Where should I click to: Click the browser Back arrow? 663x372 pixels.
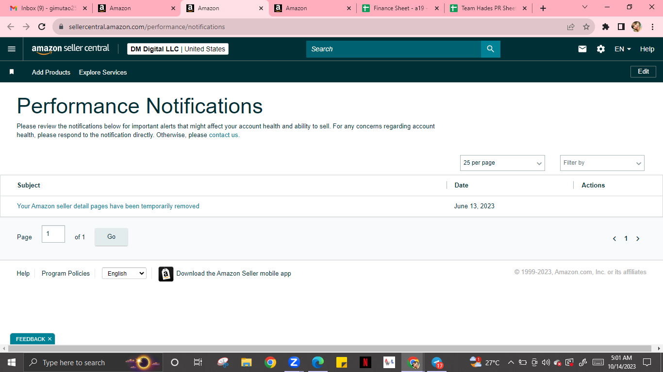(11, 27)
